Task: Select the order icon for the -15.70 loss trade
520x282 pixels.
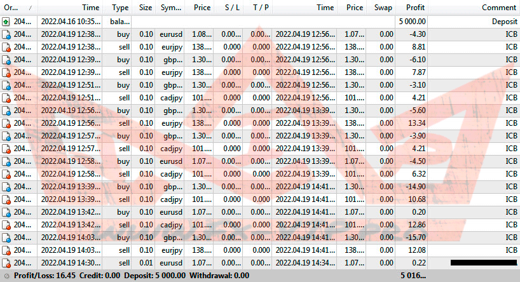Action: tap(6, 237)
